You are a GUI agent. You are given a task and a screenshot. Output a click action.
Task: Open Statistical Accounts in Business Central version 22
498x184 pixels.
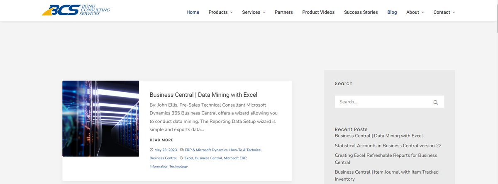[388, 146]
